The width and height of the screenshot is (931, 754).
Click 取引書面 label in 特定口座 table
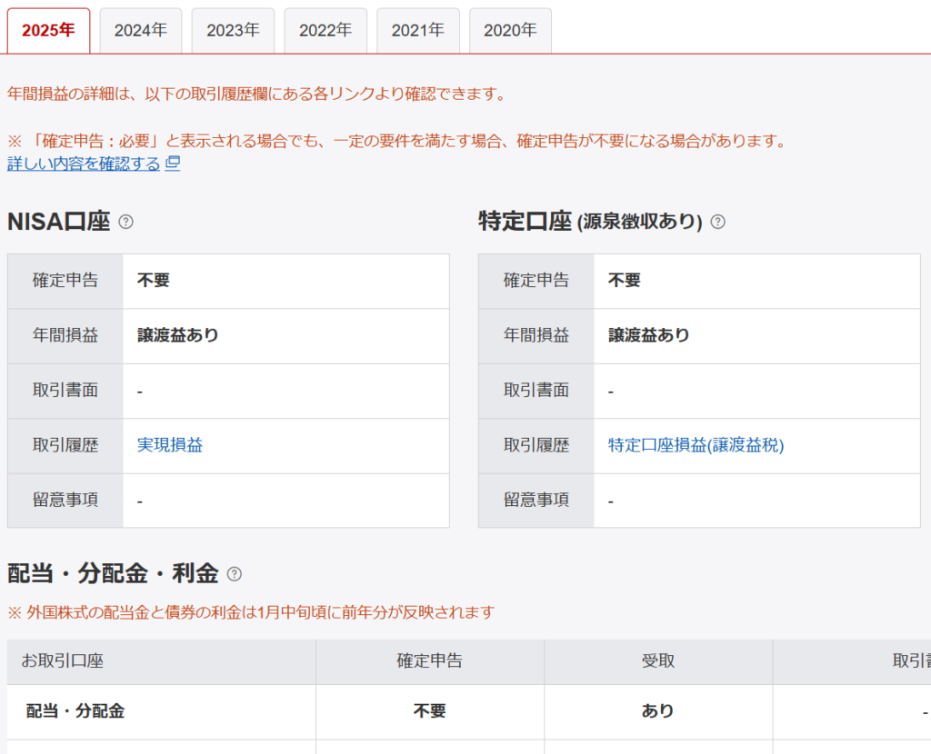[536, 391]
